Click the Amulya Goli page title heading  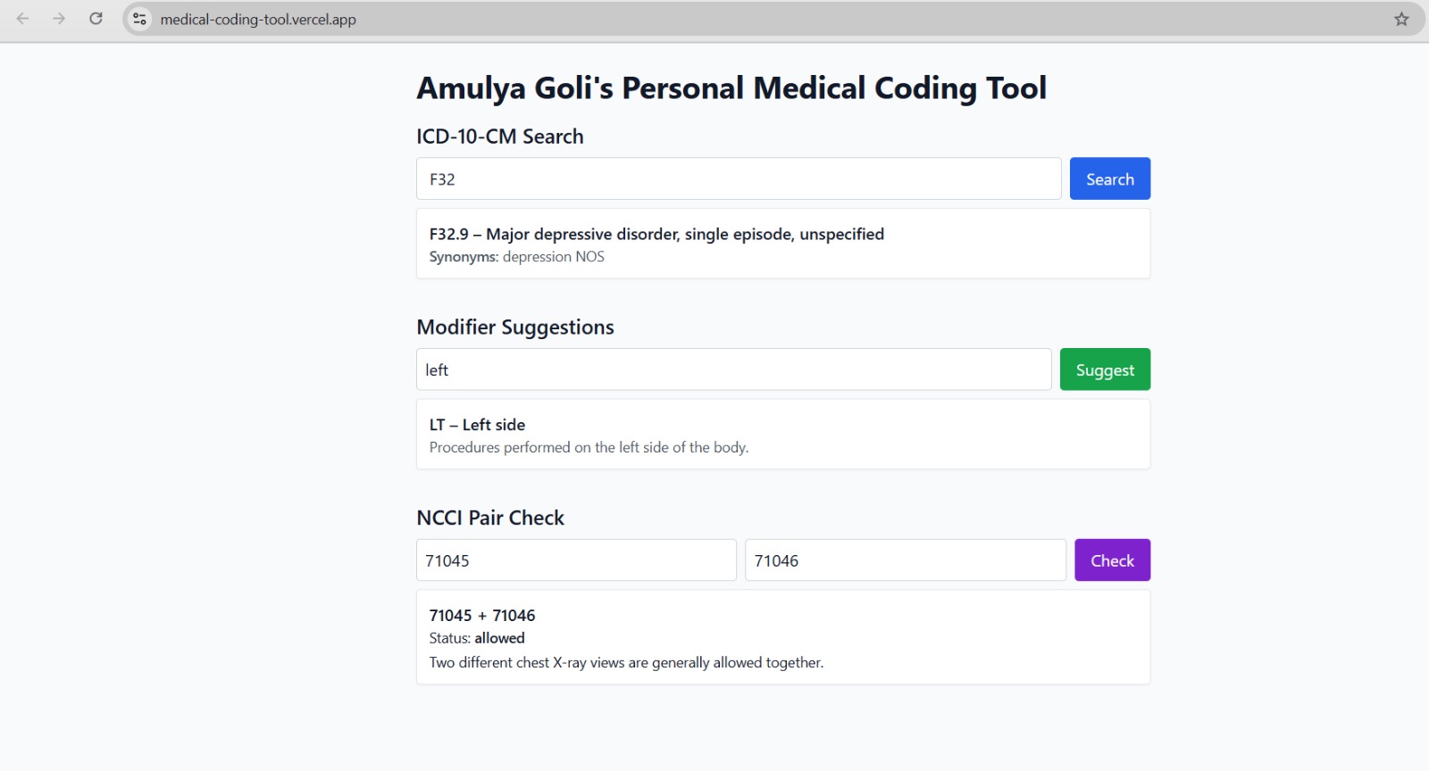pos(731,87)
